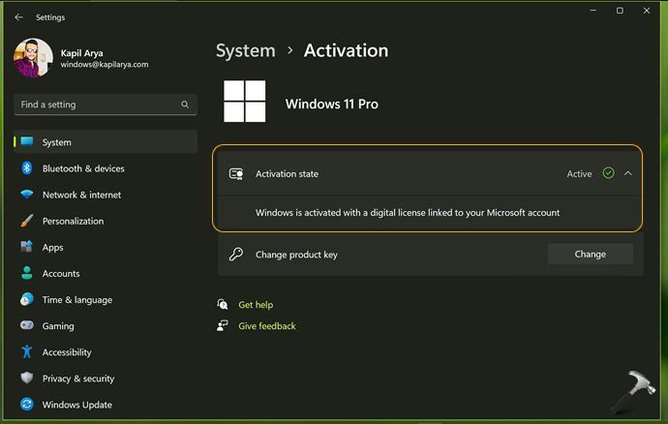The width and height of the screenshot is (668, 424).
Task: Click the Gaming controller icon
Action: point(27,326)
